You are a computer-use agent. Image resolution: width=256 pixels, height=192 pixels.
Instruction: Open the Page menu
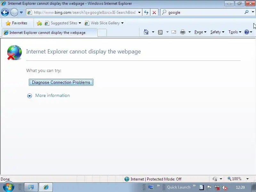200,32
